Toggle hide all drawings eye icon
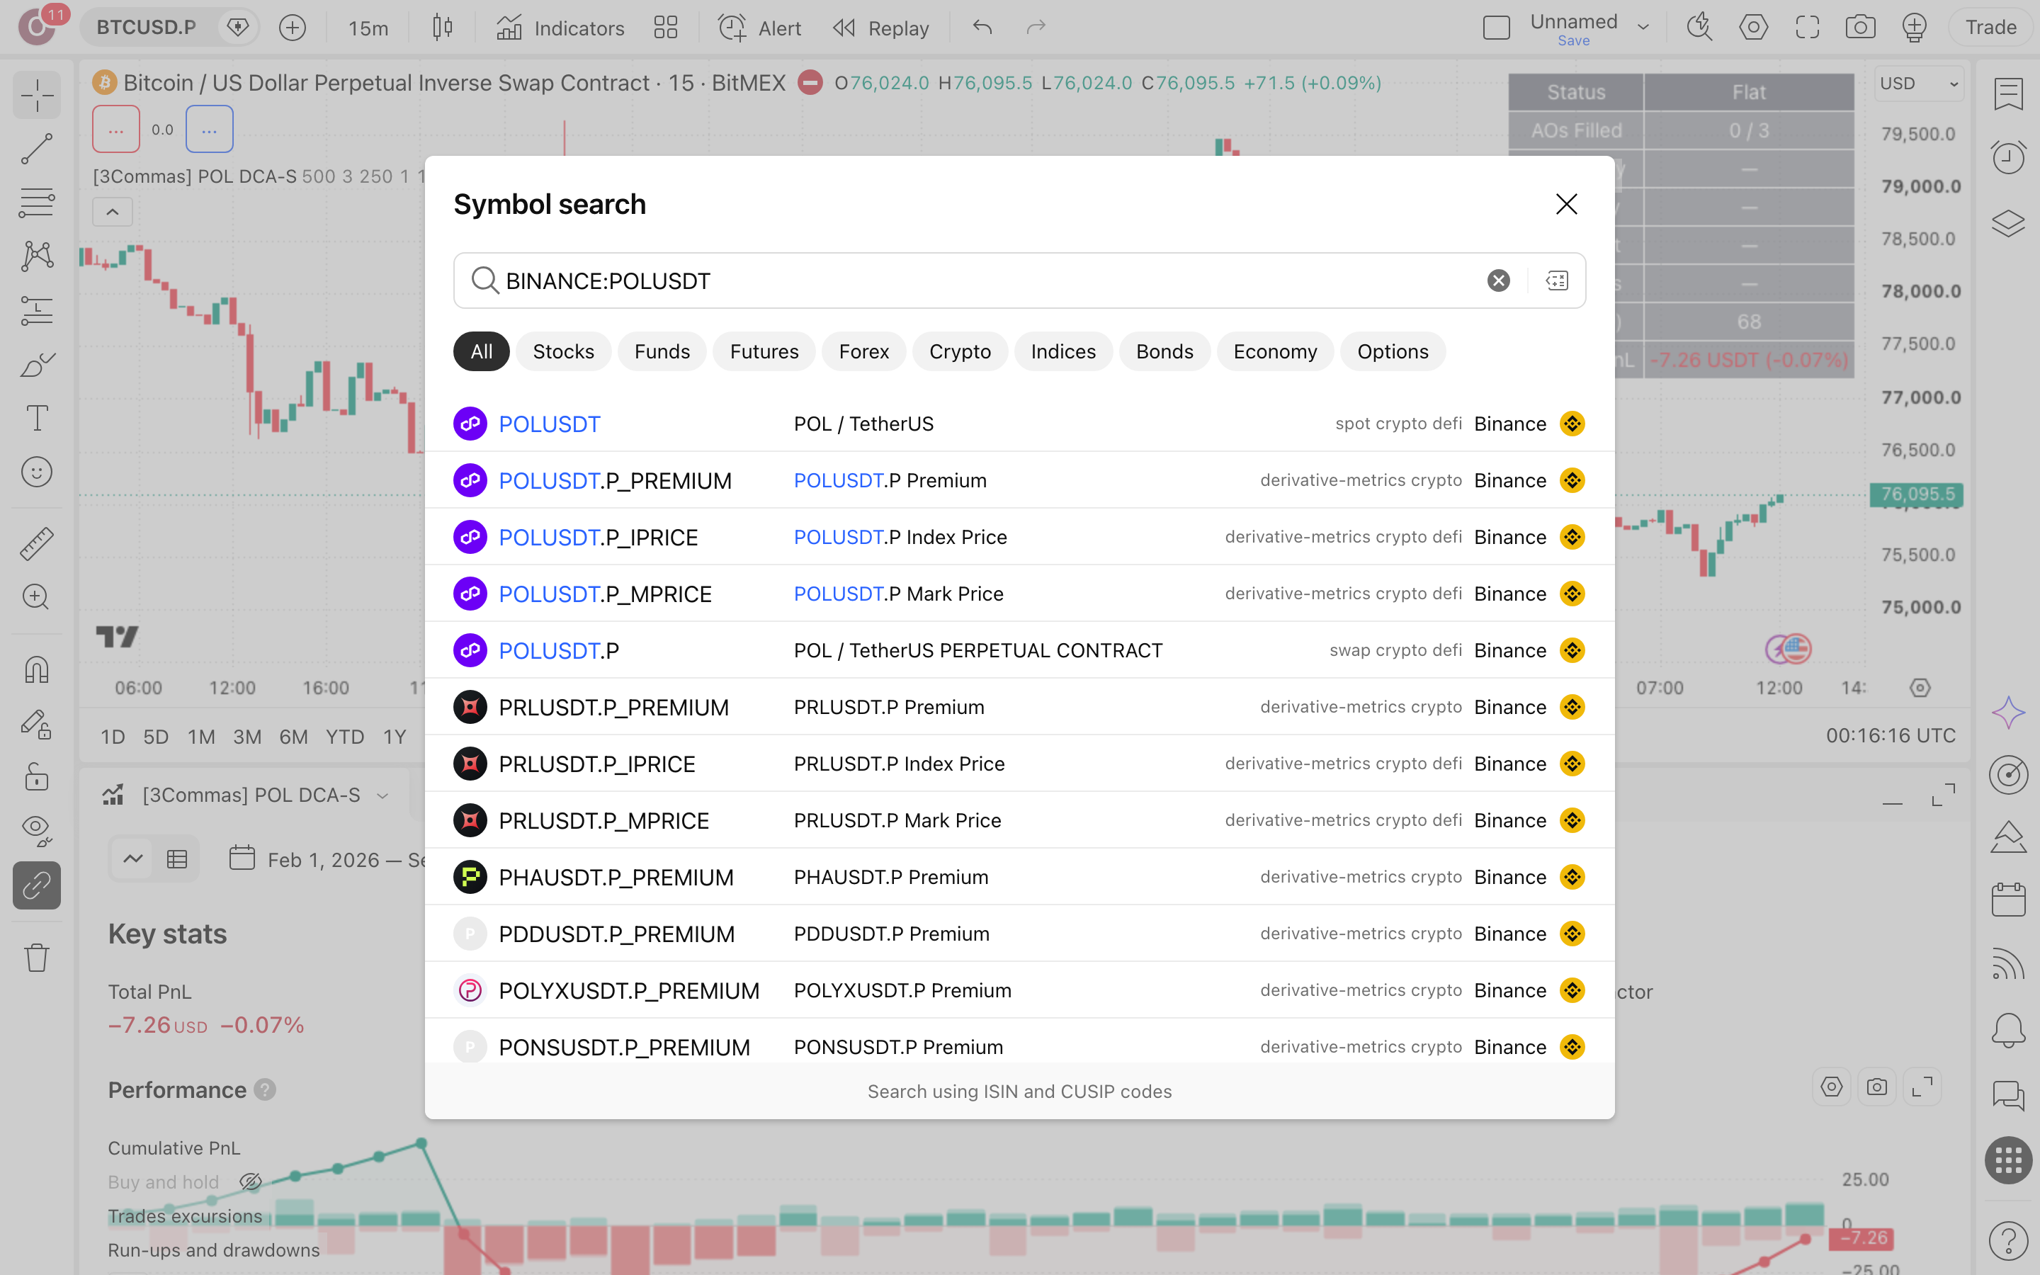The height and width of the screenshot is (1275, 2040). pos(36,831)
